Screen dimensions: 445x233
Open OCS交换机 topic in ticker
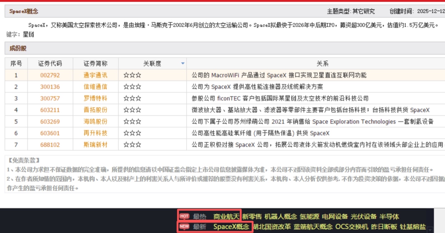[x=352, y=227]
